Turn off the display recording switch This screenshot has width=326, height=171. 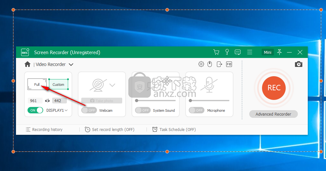point(35,110)
